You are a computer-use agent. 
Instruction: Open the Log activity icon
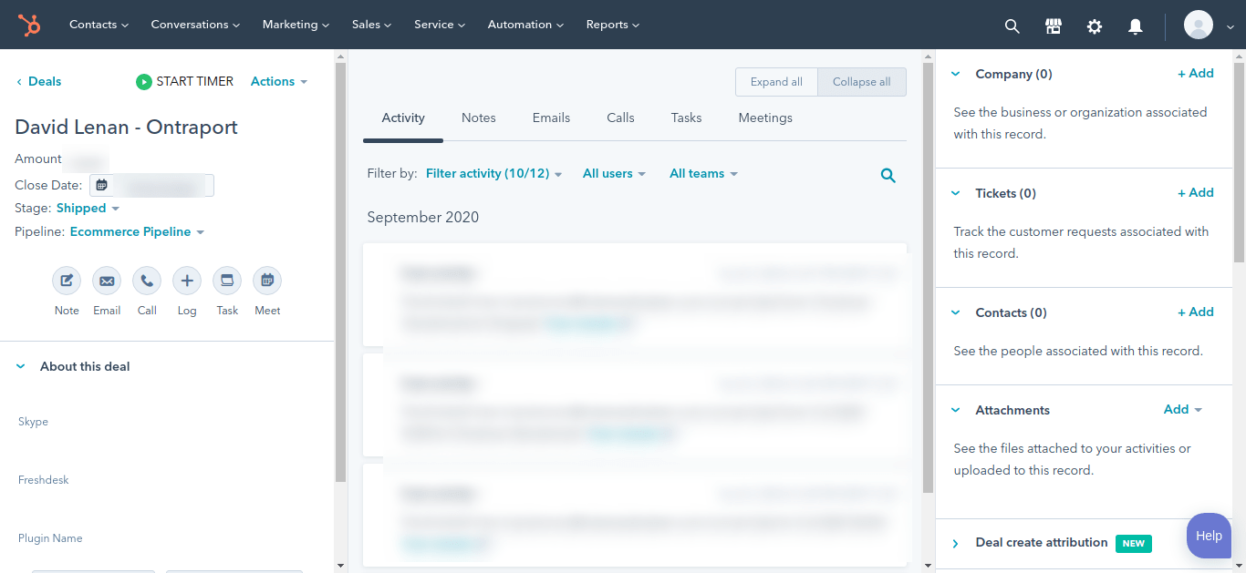pos(186,281)
